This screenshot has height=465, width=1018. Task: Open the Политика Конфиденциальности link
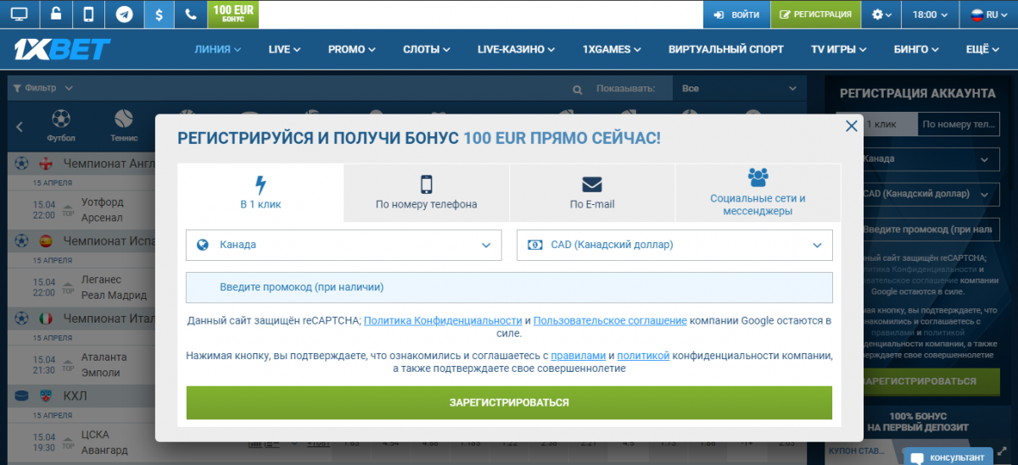443,321
